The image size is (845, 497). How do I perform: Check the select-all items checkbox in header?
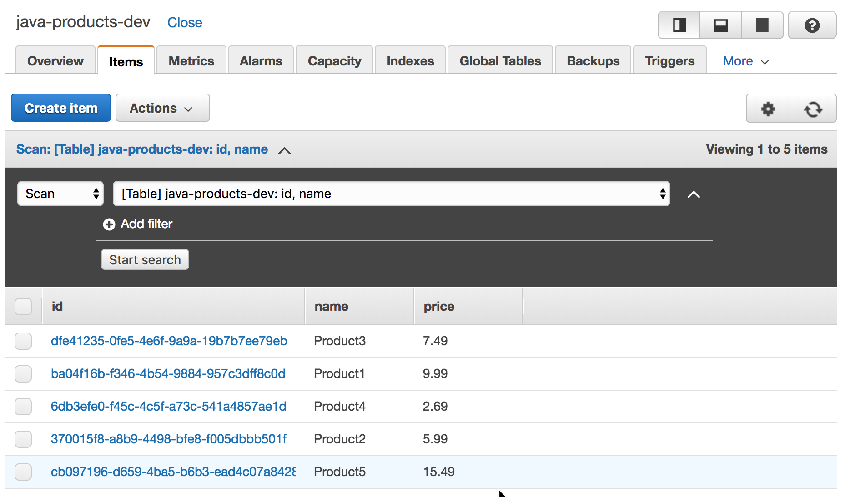pyautogui.click(x=23, y=307)
